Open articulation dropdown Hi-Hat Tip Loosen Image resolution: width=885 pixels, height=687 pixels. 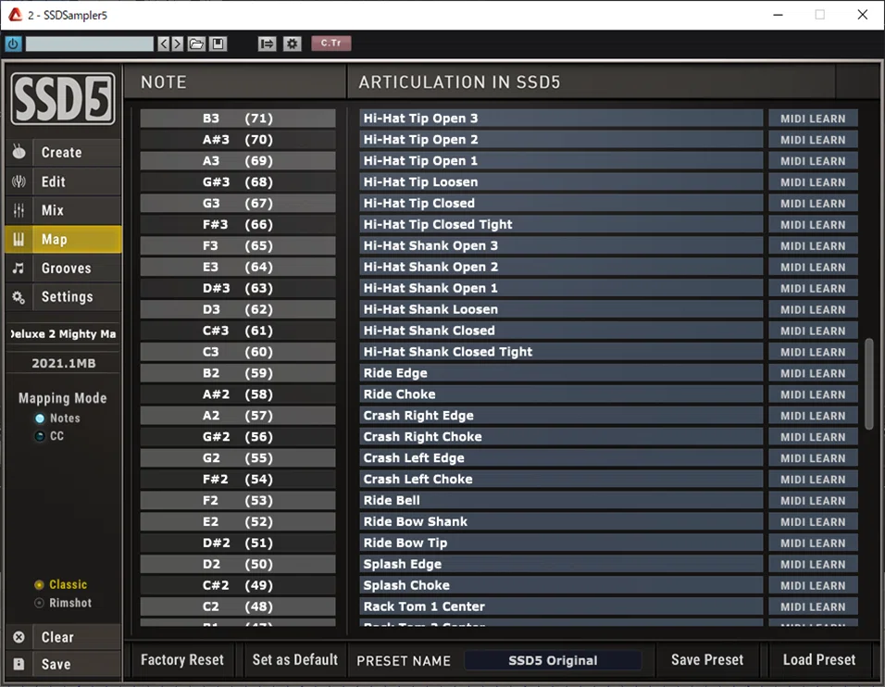point(561,181)
